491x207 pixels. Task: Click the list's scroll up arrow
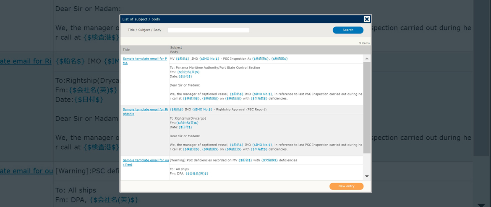[x=367, y=59]
